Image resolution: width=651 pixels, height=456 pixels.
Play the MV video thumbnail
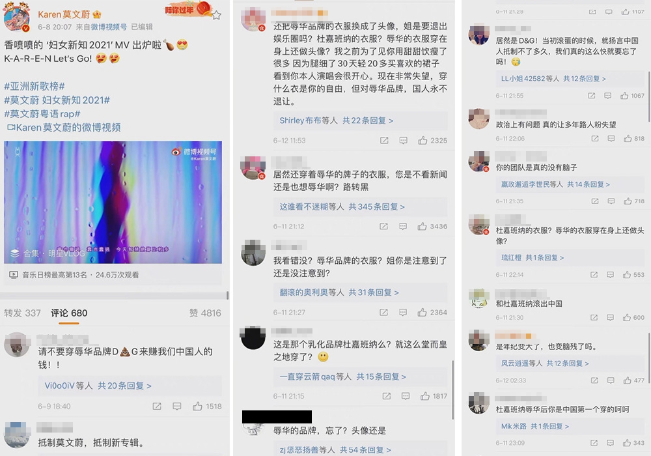point(113,202)
